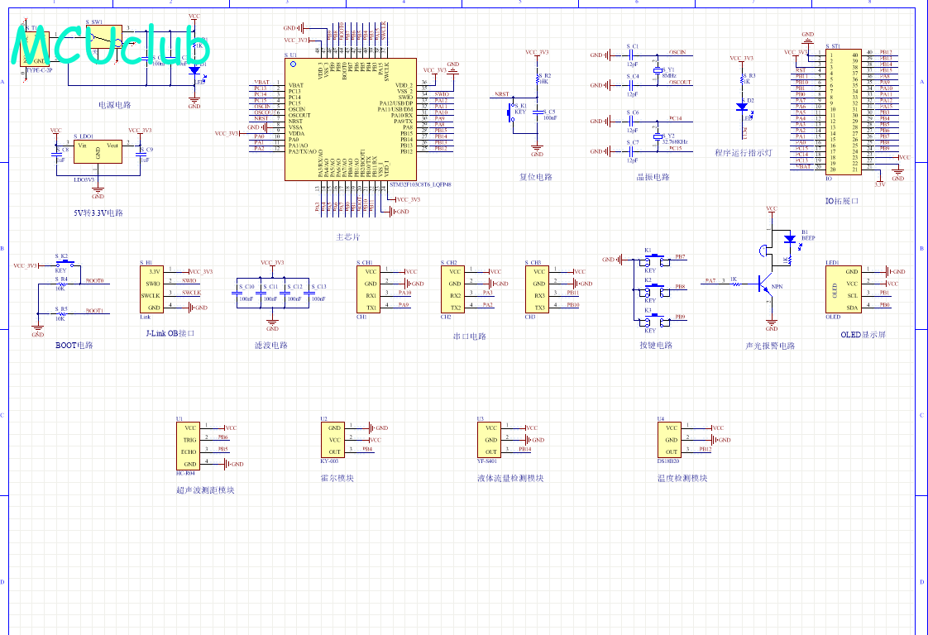Click the HC-R04 ultrasonic module U1
This screenshot has width=928, height=635.
pos(189,446)
